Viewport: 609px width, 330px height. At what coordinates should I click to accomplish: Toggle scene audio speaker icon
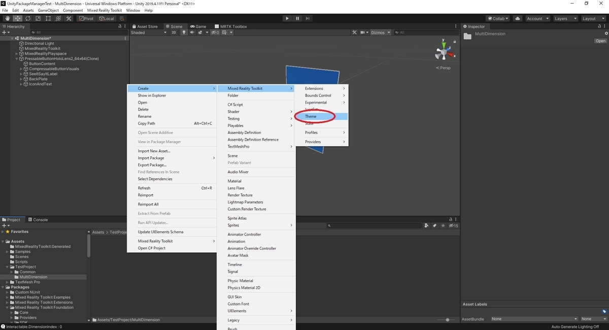pos(192,32)
